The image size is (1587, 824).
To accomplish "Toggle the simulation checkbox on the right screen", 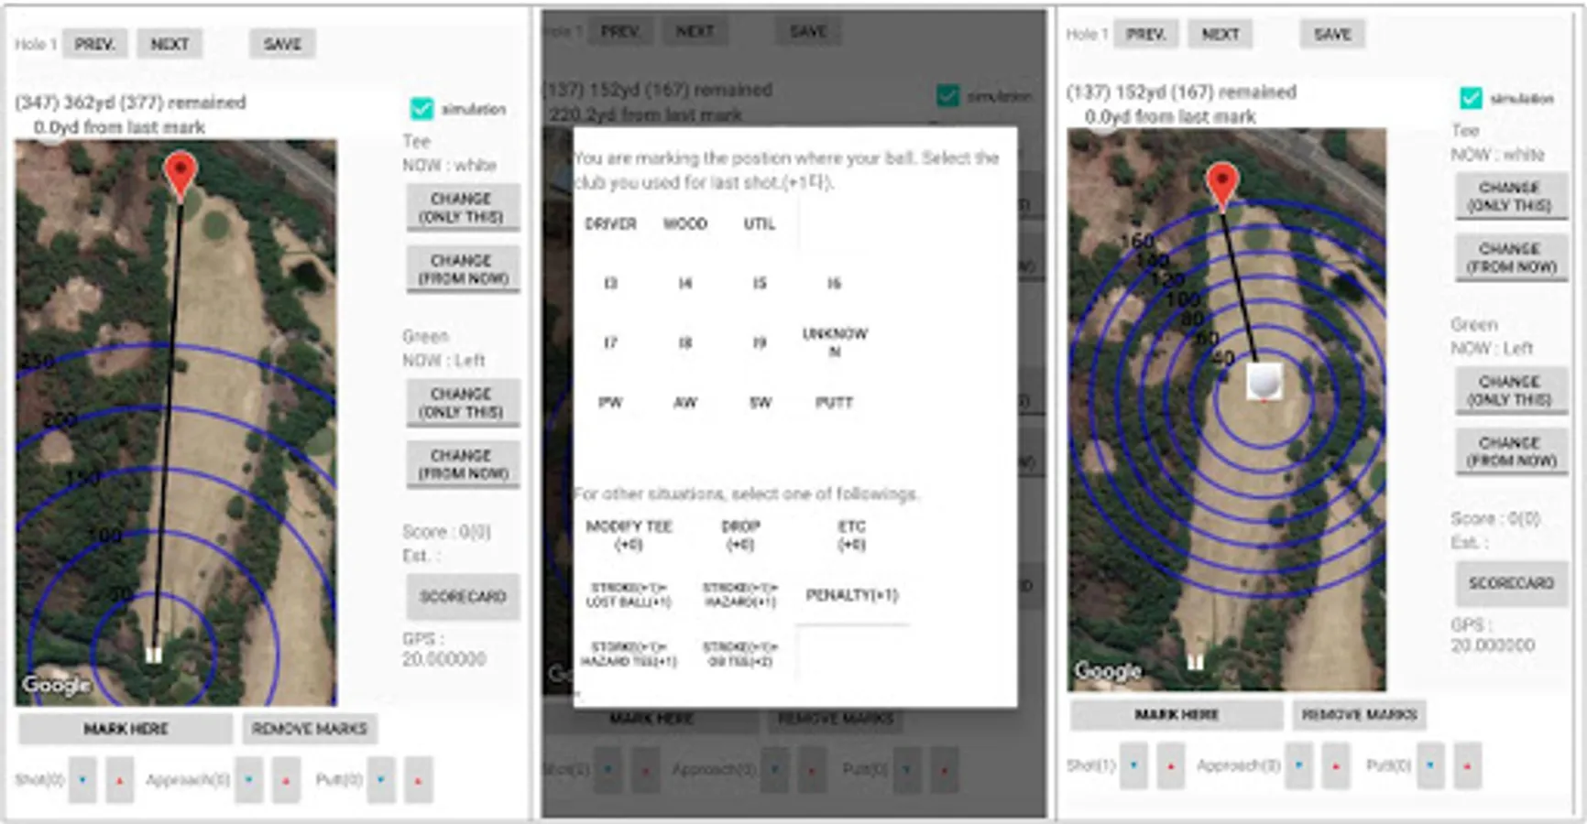I will 1471,98.
